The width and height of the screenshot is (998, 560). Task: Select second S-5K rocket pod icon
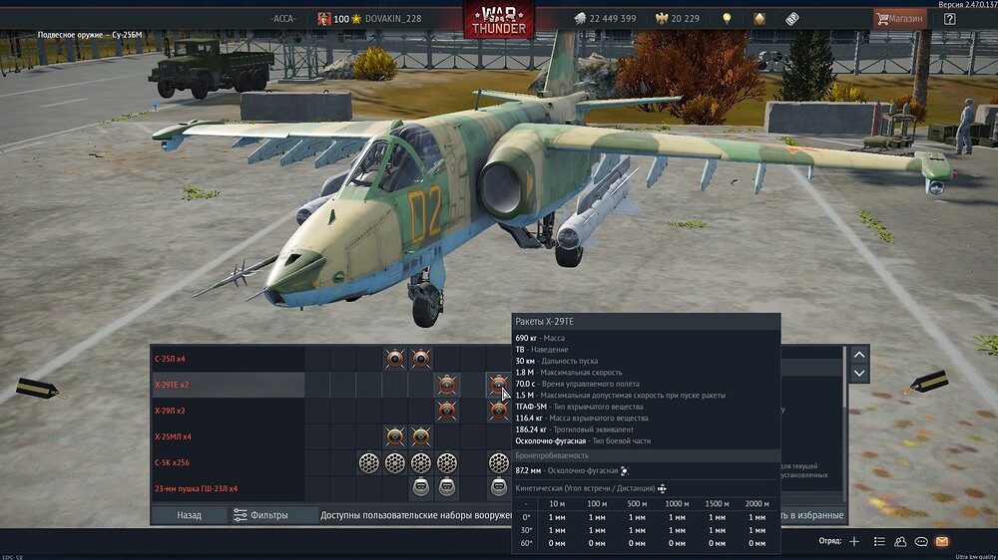394,462
